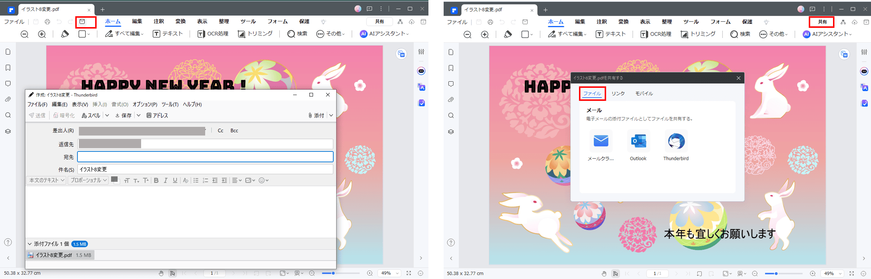Viewport: 871px width, 279px height.
Task: Click the AI chatbot icon in right window side panel
Action: 864,71
